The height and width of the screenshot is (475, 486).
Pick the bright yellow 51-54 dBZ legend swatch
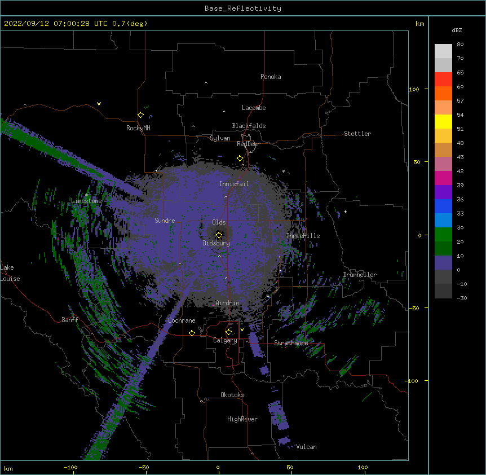tap(443, 121)
